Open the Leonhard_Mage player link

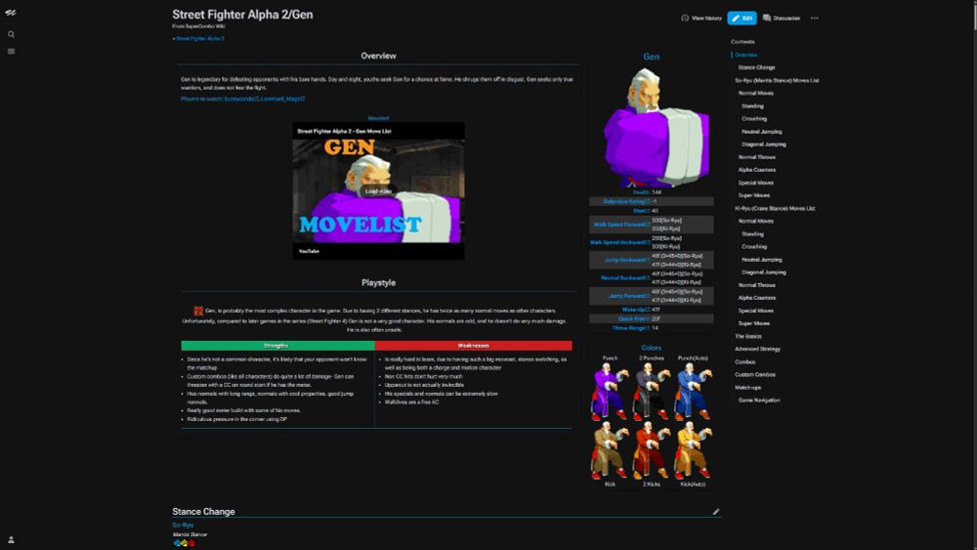click(x=282, y=99)
